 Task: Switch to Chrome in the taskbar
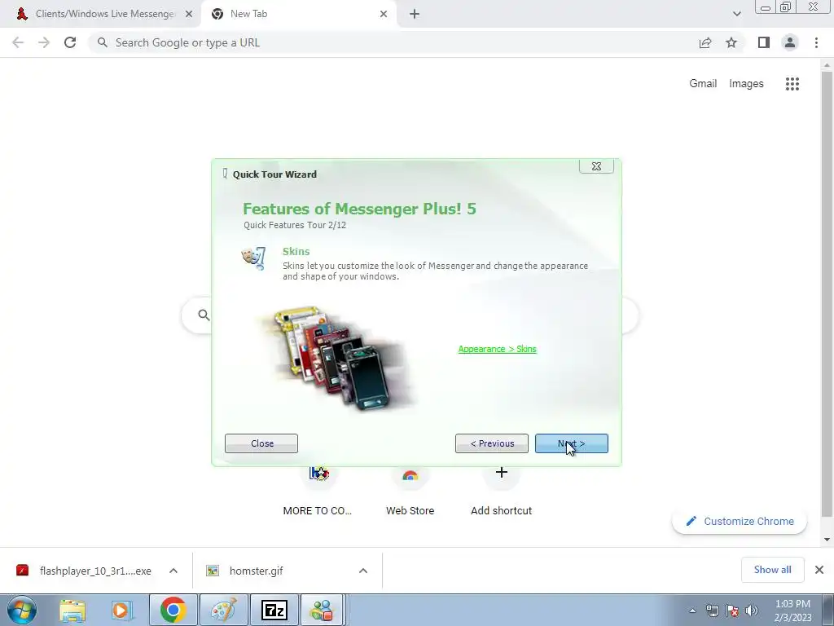[173, 610]
